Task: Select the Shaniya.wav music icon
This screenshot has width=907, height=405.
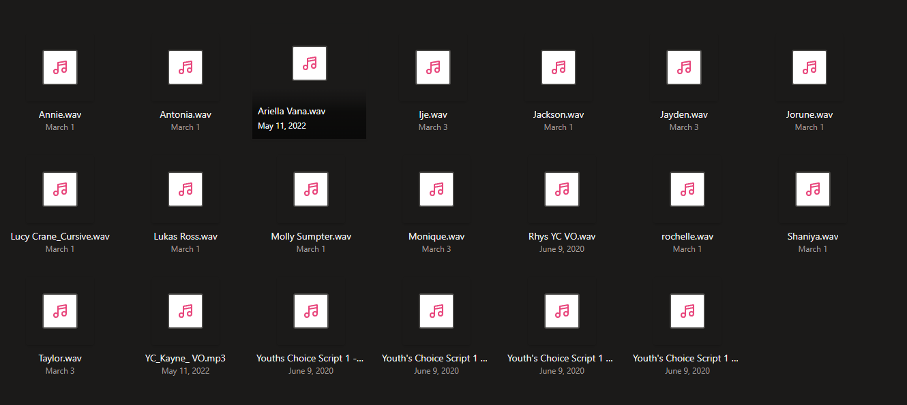Action: click(812, 189)
